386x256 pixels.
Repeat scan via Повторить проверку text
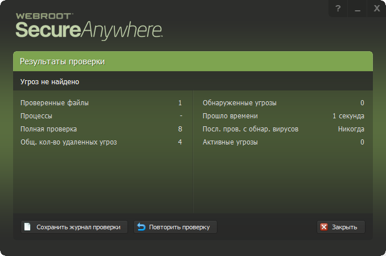point(179,227)
